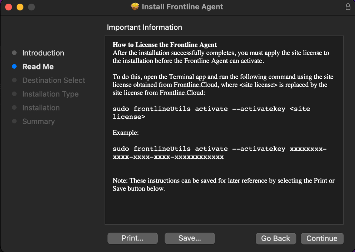Select the Installation Type sidebar entry
Screen dimensions: 355x252
50,94
